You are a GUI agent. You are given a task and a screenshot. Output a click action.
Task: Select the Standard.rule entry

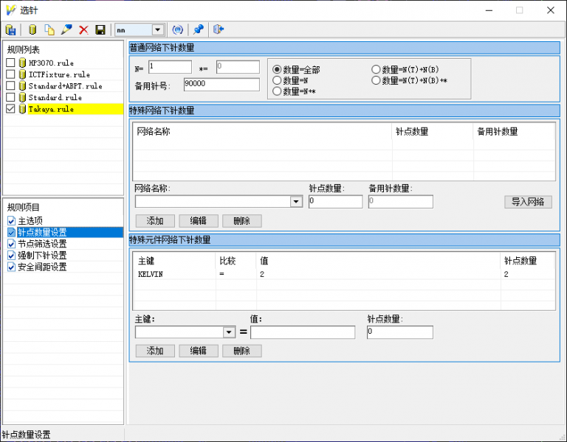pyautogui.click(x=55, y=97)
